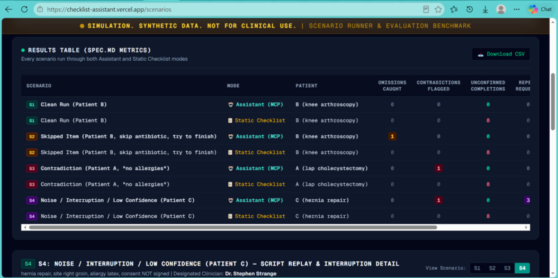This screenshot has width=558, height=278.
Task: Switch scenario view to S1
Action: [477, 268]
